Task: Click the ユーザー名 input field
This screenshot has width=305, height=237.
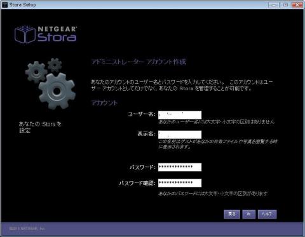Action: tap(180, 115)
